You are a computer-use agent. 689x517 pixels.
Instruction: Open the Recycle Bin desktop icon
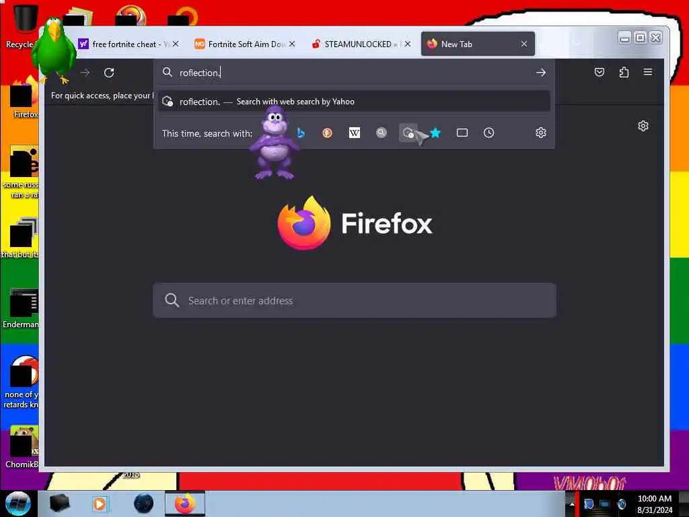coord(23,26)
